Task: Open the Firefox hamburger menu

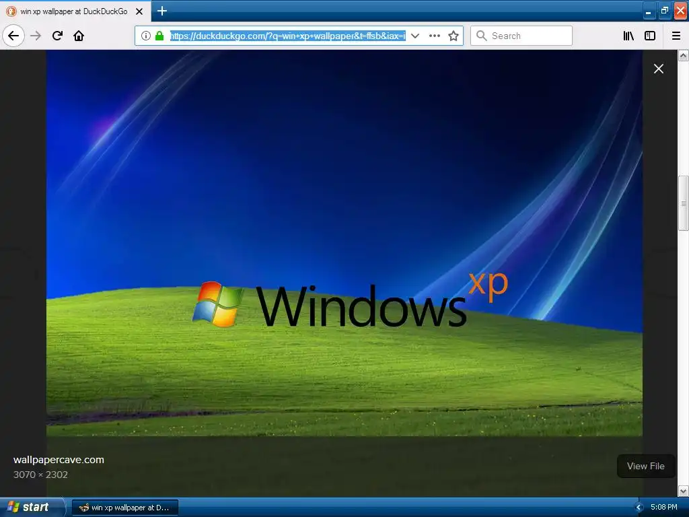Action: (676, 36)
